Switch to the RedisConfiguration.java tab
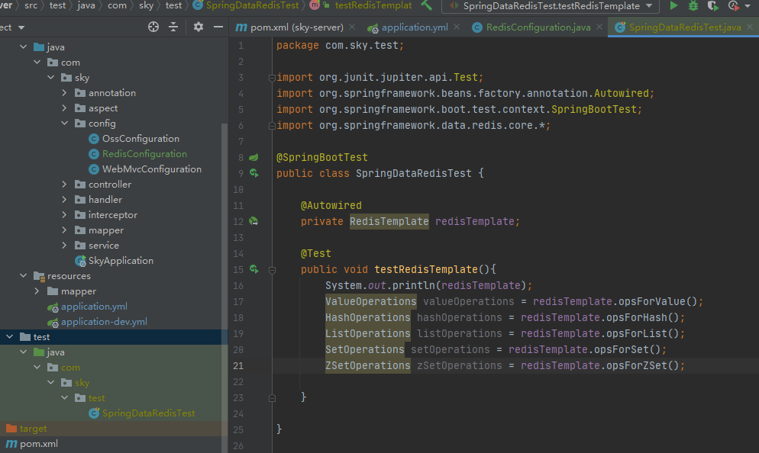Screen dimensions: 759x453 tap(531, 27)
